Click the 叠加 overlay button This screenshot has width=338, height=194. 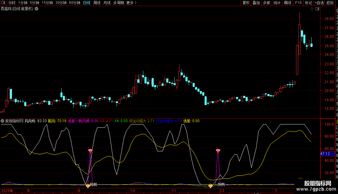[x=256, y=3]
